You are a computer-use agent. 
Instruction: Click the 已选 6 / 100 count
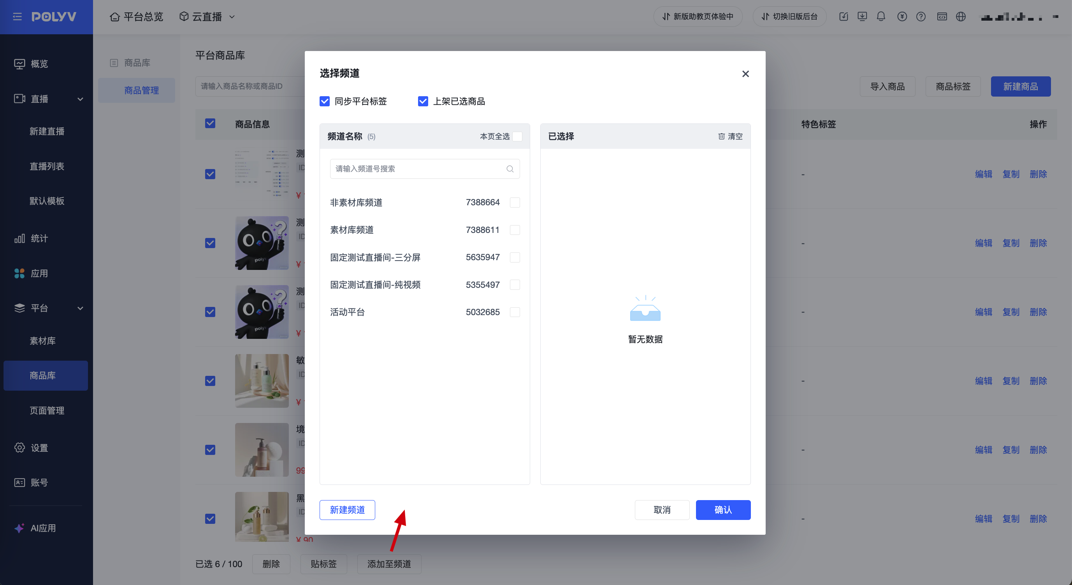click(x=219, y=564)
